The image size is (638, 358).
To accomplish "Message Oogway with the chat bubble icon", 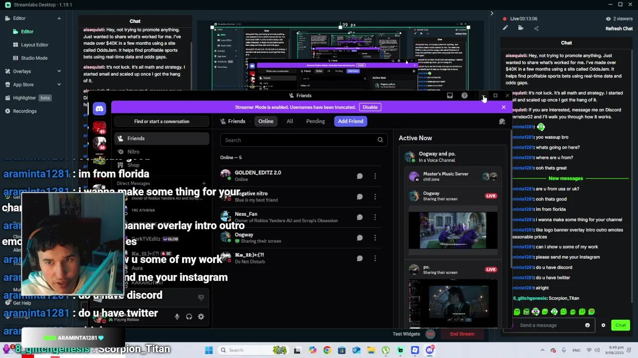I will 359,238.
